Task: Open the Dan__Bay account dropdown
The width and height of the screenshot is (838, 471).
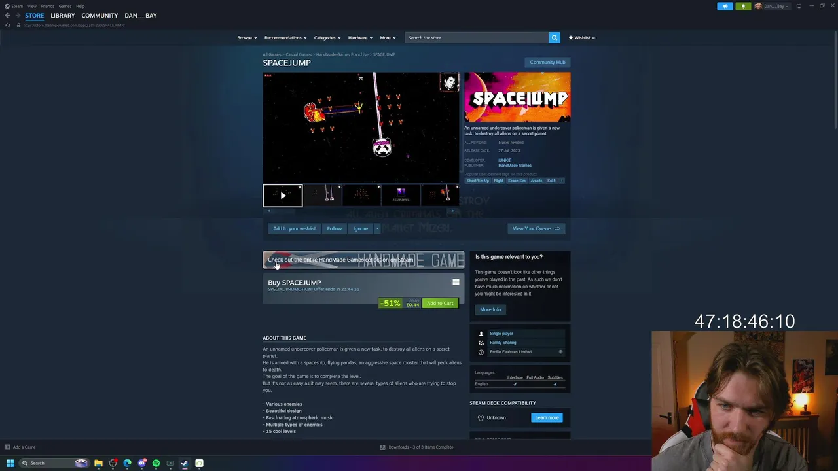Action: tap(776, 6)
